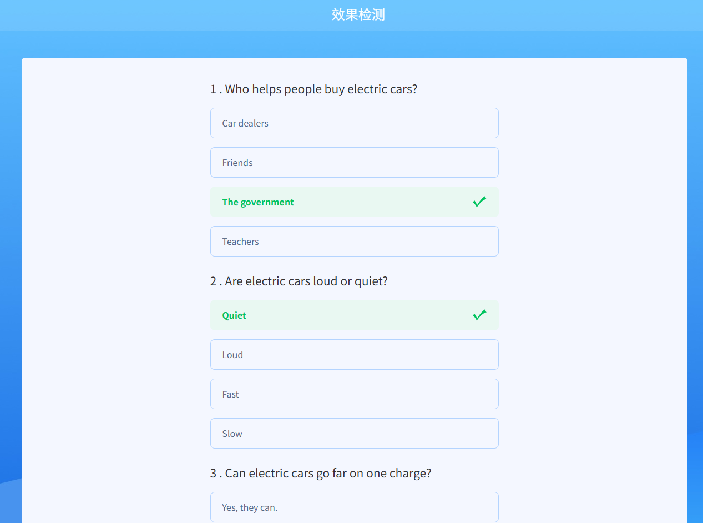Choose the Friends answer option

coord(354,163)
